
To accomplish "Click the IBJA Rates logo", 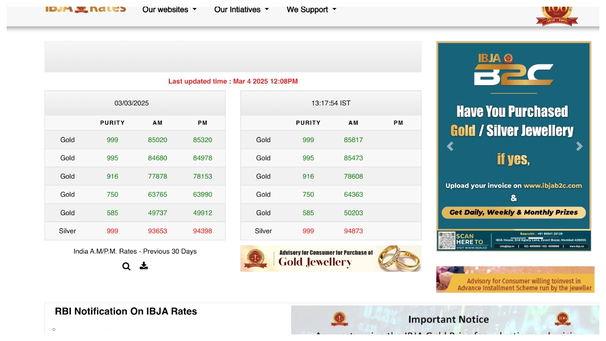I will click(x=86, y=9).
